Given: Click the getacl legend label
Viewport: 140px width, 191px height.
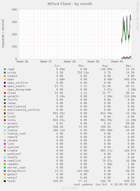Looking at the screenshot, I should (x=12, y=174).
